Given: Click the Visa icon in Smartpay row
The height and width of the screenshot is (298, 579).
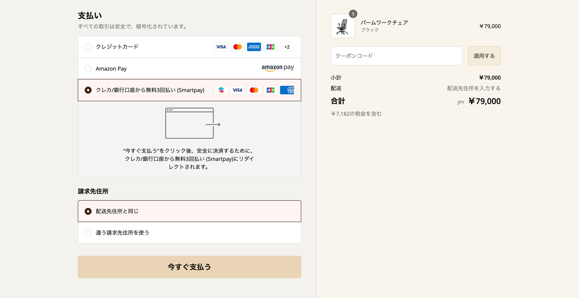Looking at the screenshot, I should tap(238, 90).
